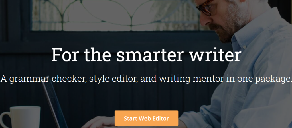
Task: Click the "For the smarter writer" headline
Action: 146,55
